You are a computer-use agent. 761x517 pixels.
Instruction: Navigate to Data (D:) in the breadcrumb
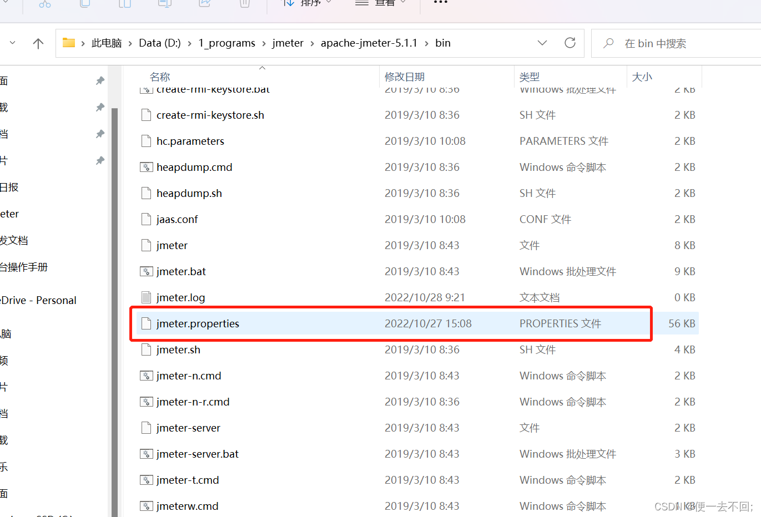pos(160,43)
